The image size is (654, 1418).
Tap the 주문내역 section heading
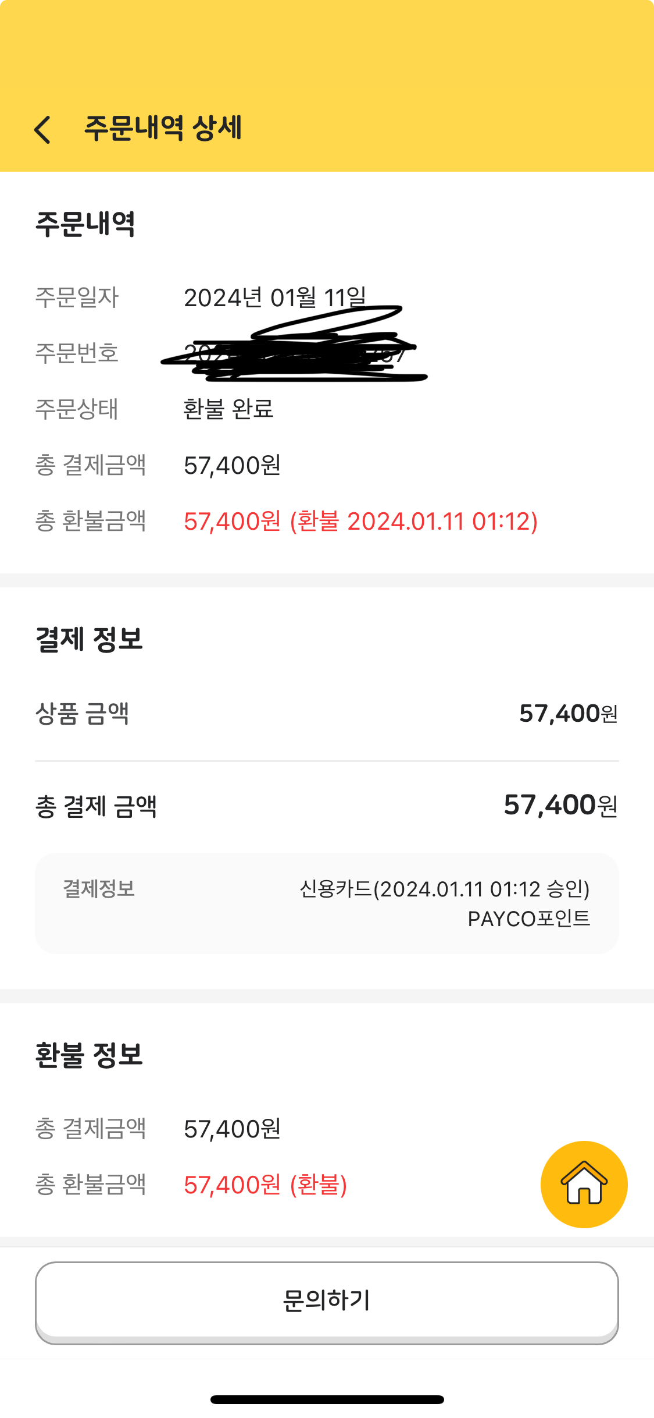pos(85,224)
